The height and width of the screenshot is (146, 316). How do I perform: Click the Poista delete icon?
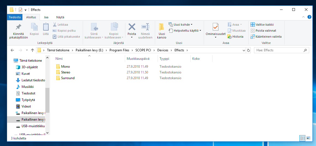(132, 27)
